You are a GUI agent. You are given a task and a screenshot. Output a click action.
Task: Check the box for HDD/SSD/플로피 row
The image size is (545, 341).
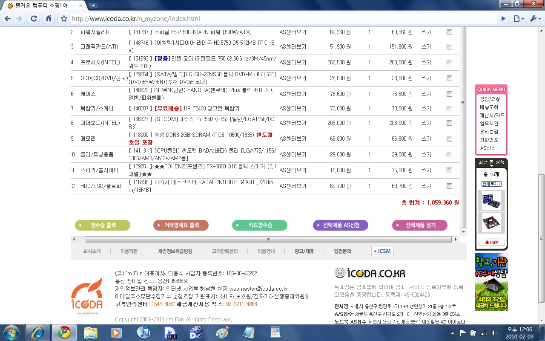[x=449, y=186]
